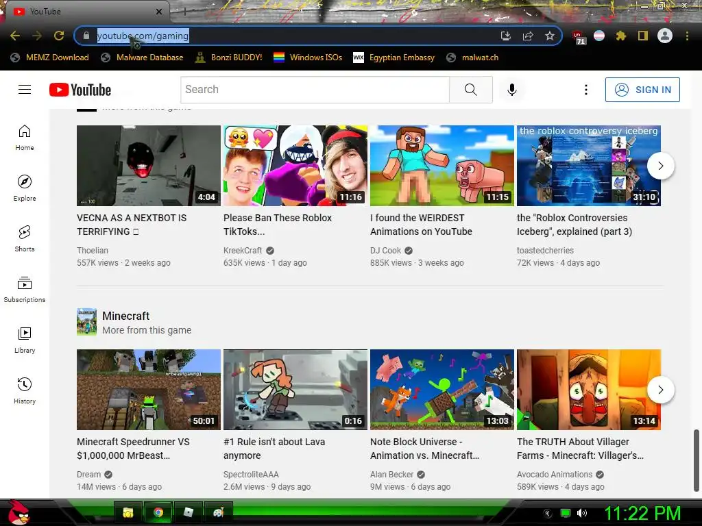Bookmark this page with the star icon
Viewport: 702px width, 526px height.
click(550, 36)
